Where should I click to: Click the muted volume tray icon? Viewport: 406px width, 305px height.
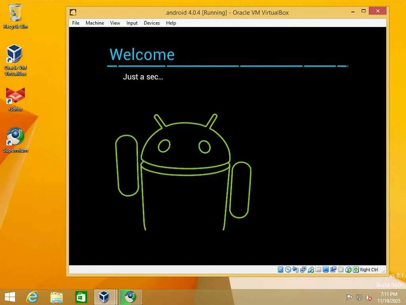pyautogui.click(x=369, y=297)
